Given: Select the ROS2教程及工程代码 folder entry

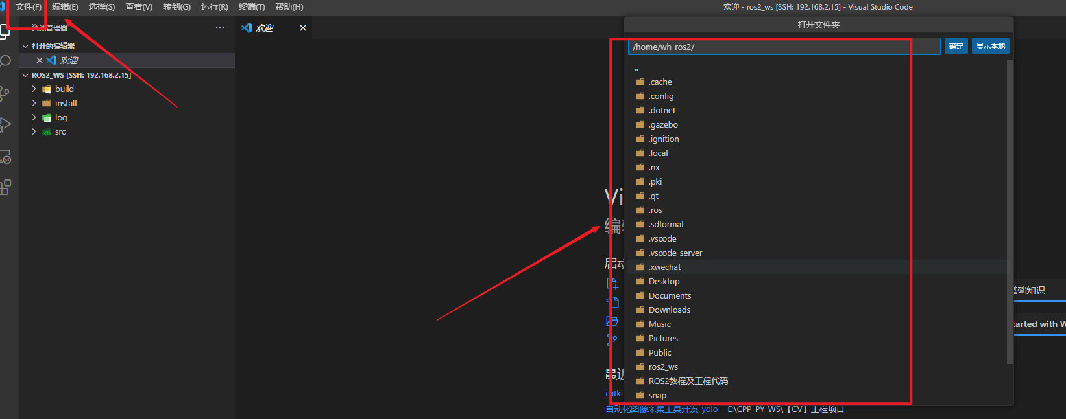Looking at the screenshot, I should pos(818,381).
